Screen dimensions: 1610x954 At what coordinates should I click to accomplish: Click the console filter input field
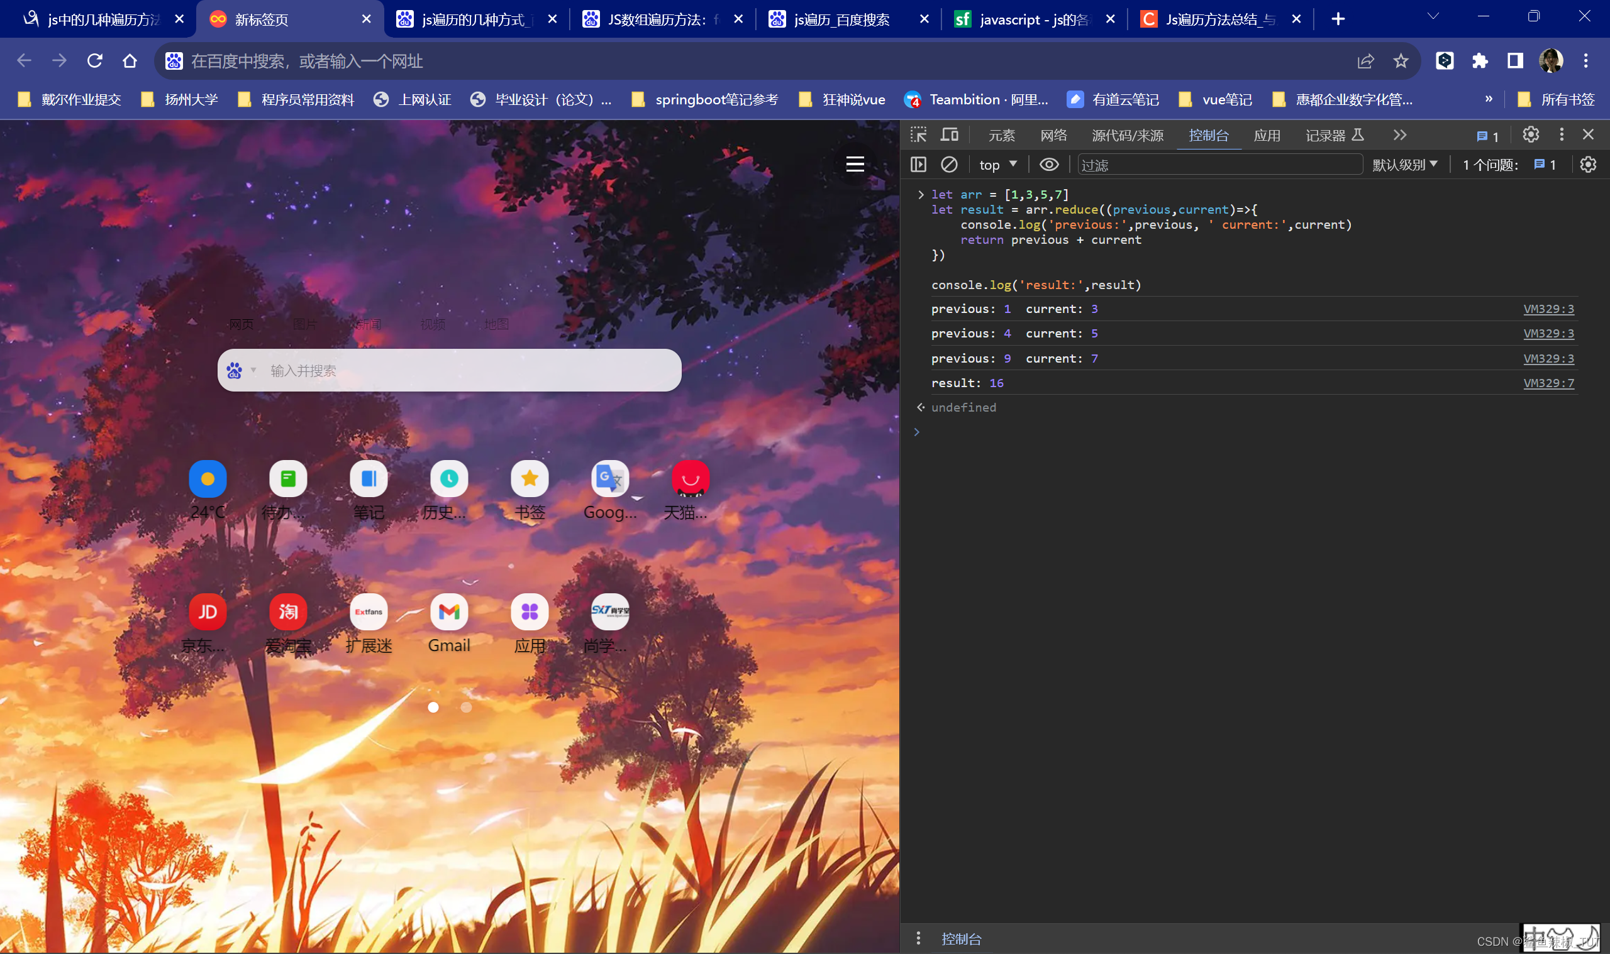pos(1214,163)
